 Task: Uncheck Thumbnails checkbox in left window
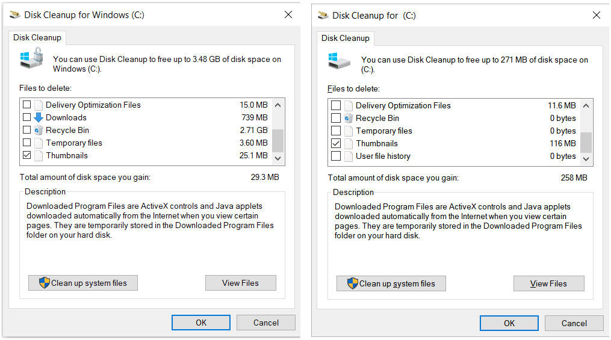[x=26, y=155]
